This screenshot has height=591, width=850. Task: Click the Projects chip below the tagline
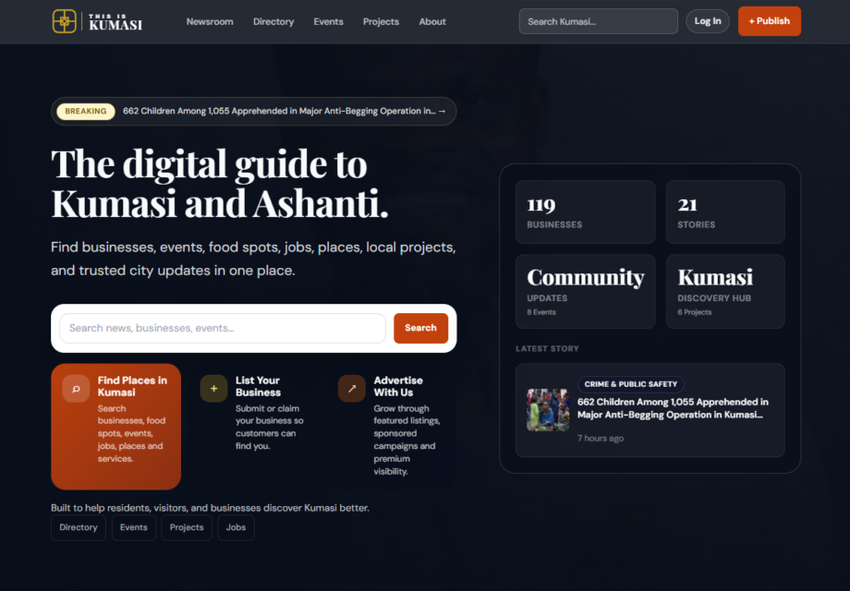pyautogui.click(x=187, y=527)
